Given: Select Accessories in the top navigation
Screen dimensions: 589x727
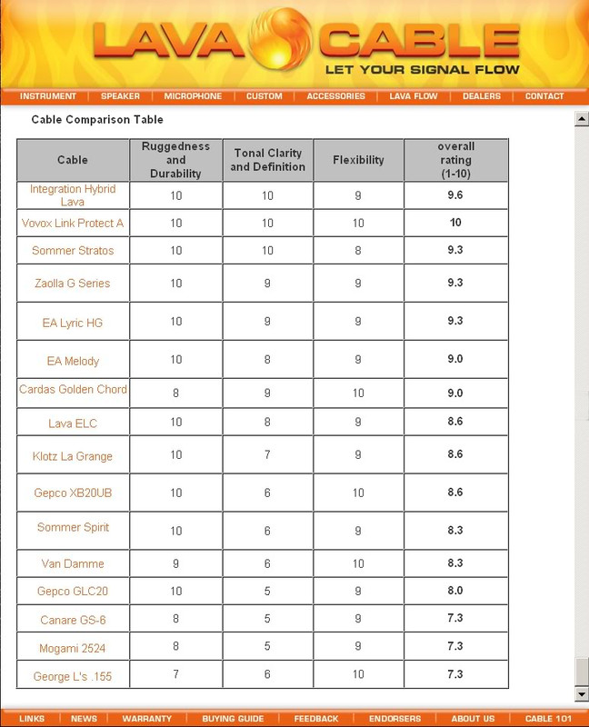Looking at the screenshot, I should click(335, 96).
